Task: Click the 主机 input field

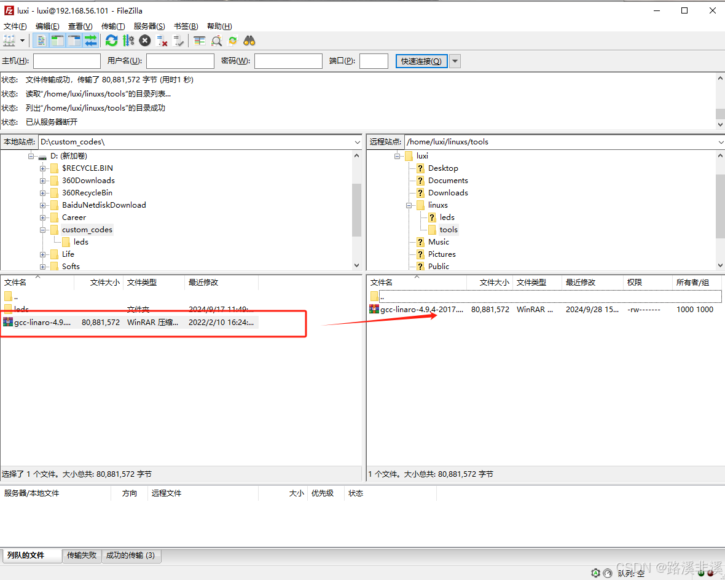Action: tap(66, 61)
